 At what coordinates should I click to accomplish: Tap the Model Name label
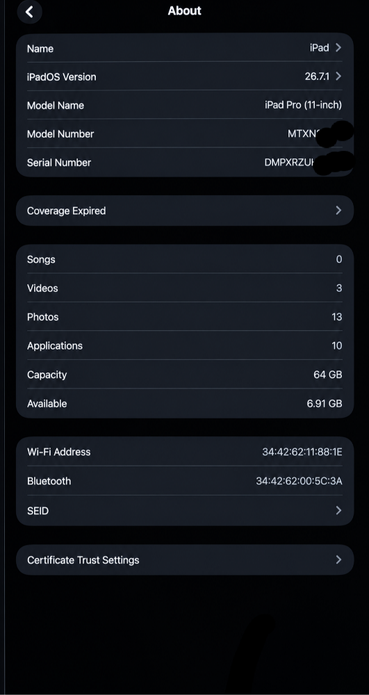56,106
